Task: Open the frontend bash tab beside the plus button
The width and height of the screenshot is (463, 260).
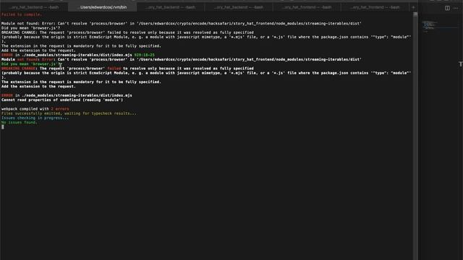Action: (x=375, y=7)
